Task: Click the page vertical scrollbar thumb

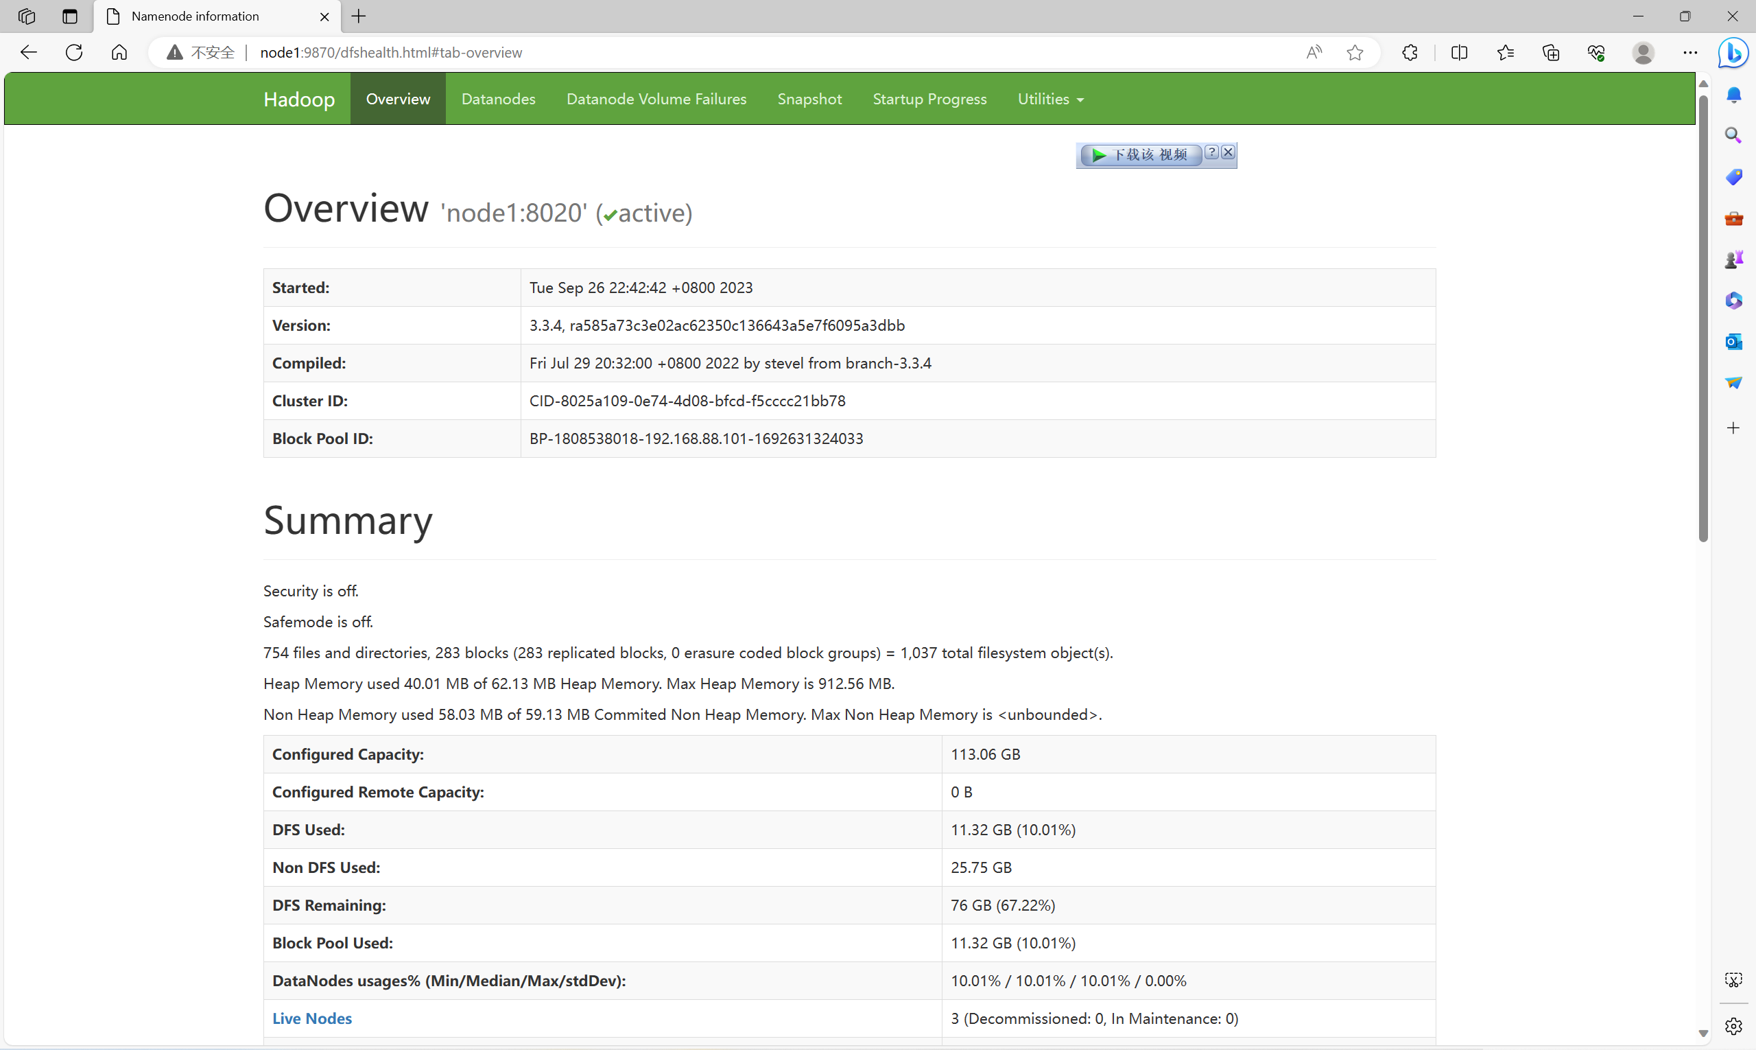Action: click(1703, 318)
